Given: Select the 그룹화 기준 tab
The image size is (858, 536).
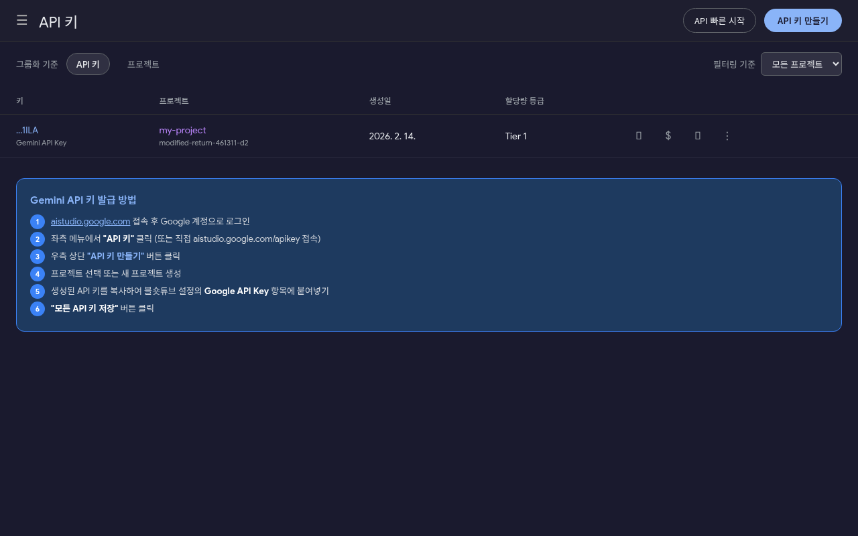Looking at the screenshot, I should tap(37, 64).
